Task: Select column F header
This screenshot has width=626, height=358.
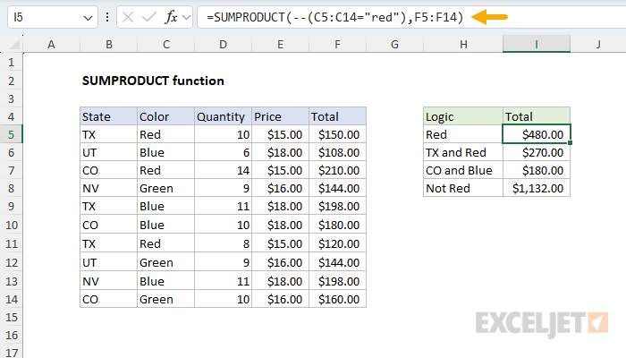Action: 337,44
